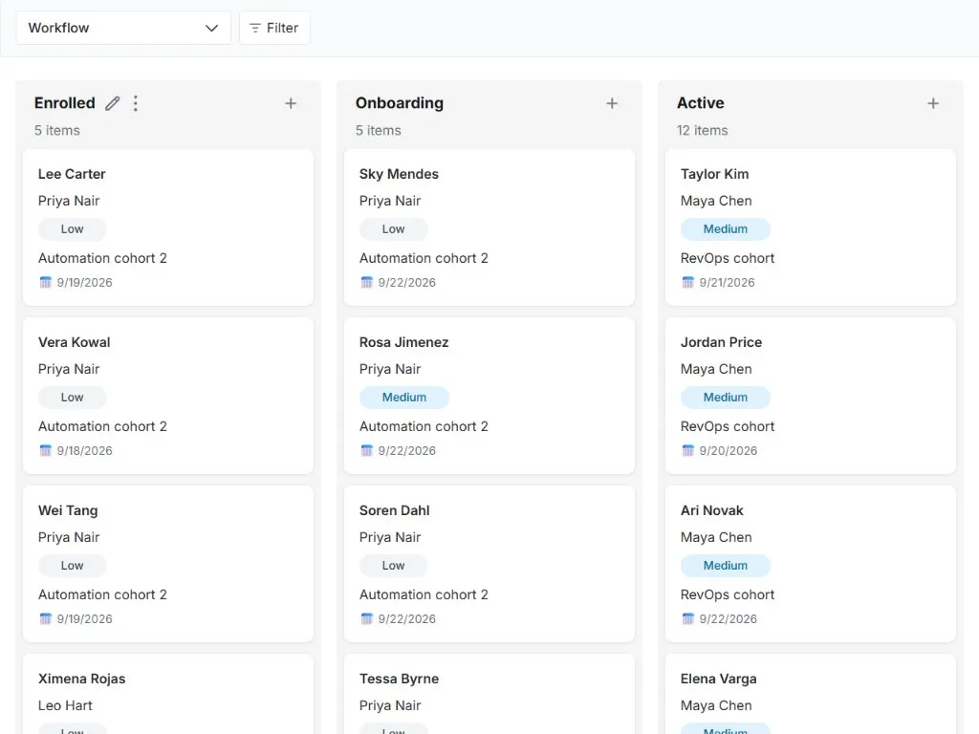Click Medium priority badge on Rosa Jimenez
The width and height of the screenshot is (979, 734).
(x=404, y=398)
